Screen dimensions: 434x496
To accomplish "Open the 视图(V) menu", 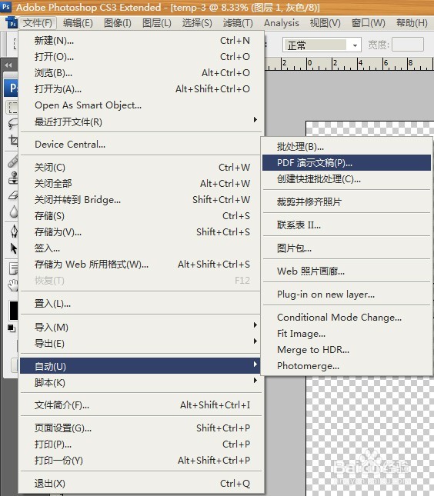I will tap(325, 23).
